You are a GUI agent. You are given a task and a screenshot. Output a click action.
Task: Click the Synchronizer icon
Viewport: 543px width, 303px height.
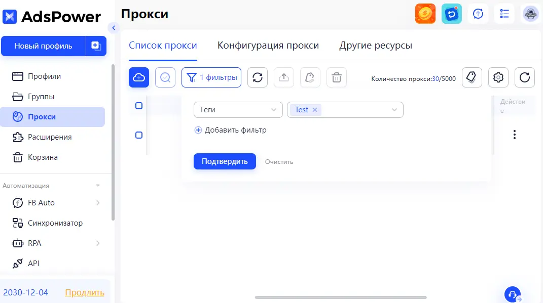(18, 223)
